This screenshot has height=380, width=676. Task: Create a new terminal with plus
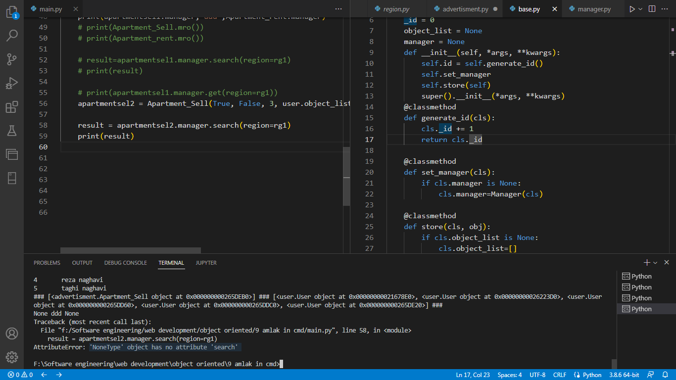pos(647,262)
